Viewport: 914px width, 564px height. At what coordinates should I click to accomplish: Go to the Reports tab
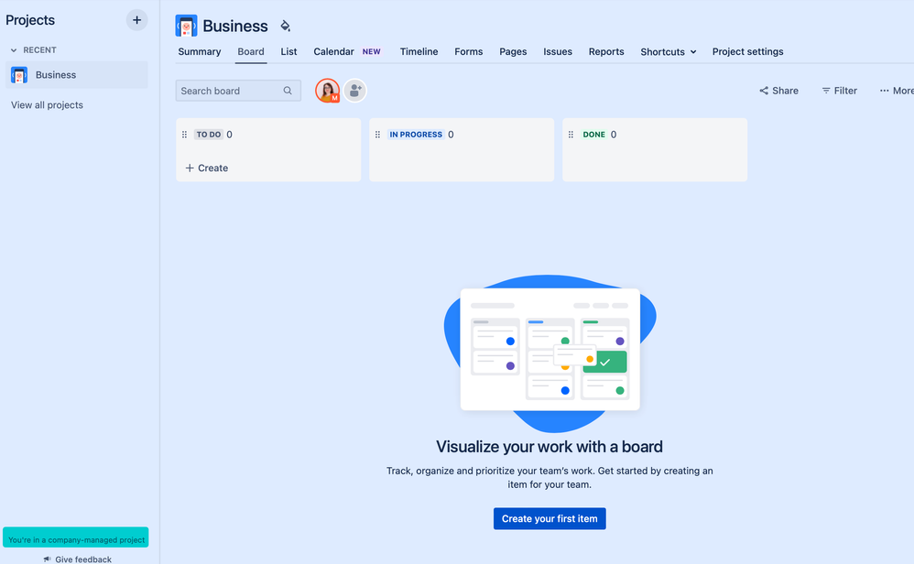tap(606, 52)
